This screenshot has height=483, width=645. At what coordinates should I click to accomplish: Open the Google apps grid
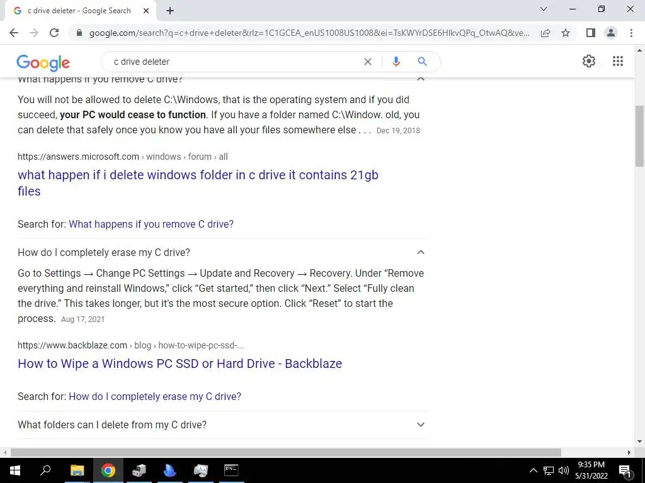618,61
